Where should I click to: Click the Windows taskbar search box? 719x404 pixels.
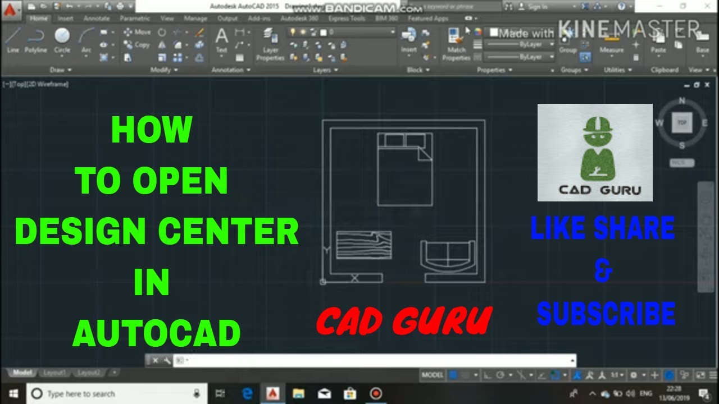(117, 393)
